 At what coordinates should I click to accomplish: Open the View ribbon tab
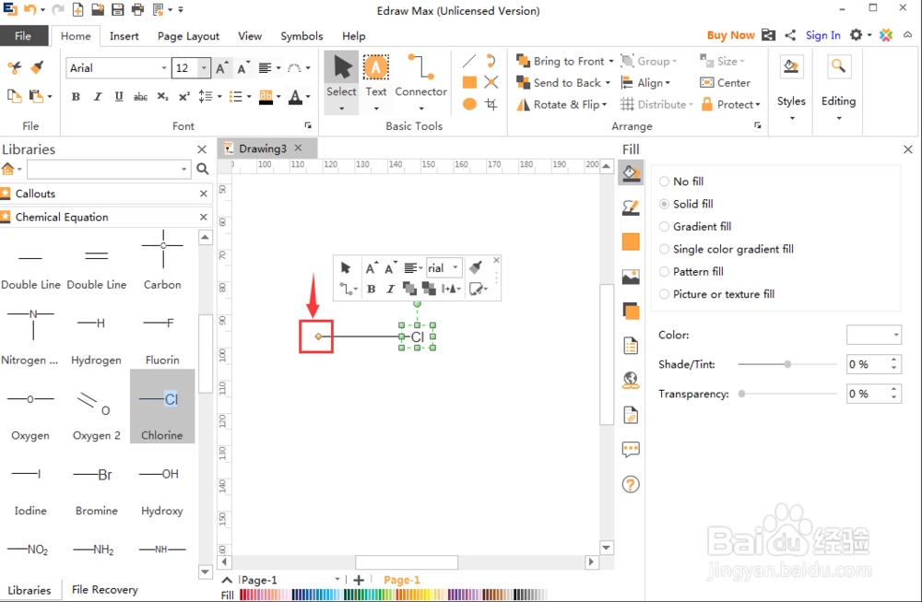(x=250, y=36)
